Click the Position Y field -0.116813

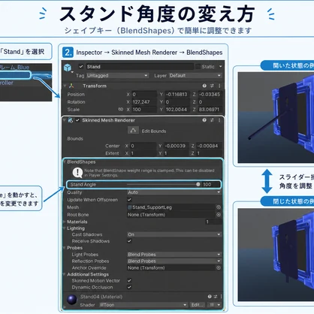coord(177,95)
